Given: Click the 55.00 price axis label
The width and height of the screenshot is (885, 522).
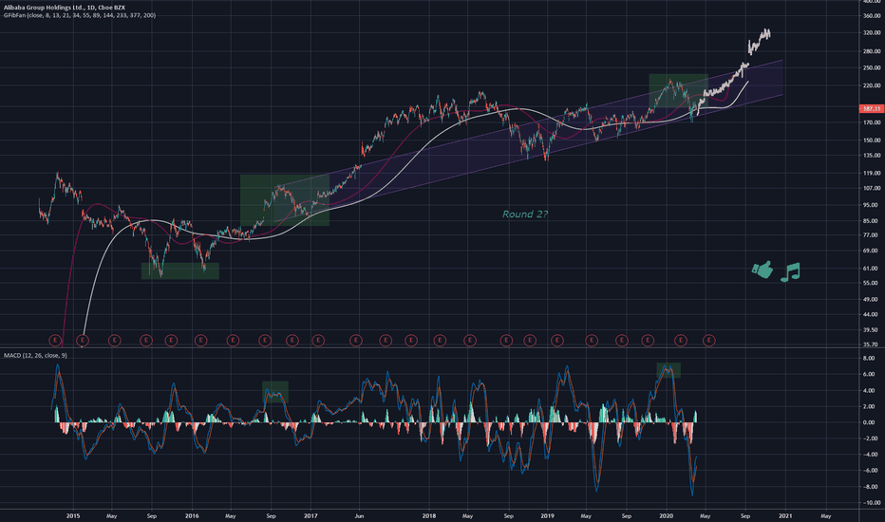Looking at the screenshot, I should click(871, 283).
